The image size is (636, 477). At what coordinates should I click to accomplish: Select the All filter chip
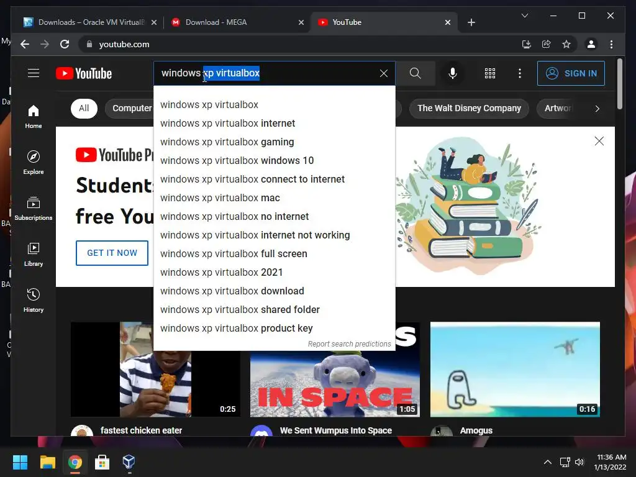pos(84,108)
